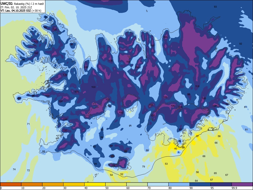Pick the pale blue 70–80 legend swatch
This screenshot has width=253, height=190.
coord(158,184)
